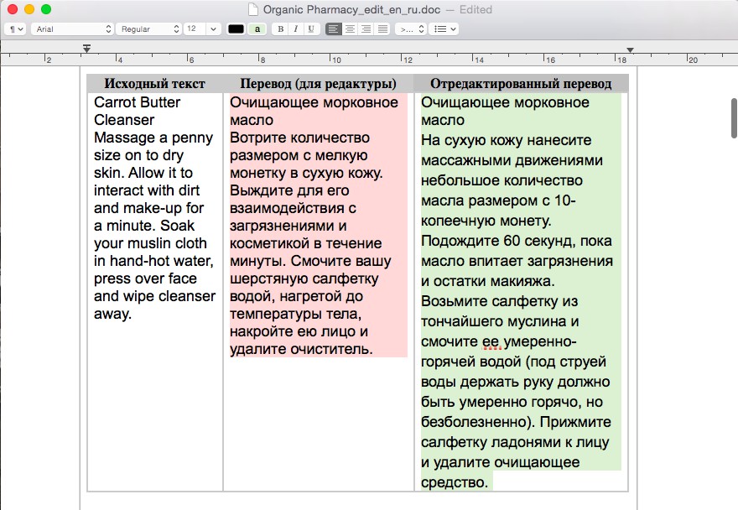Screen dimensions: 738x510
Task: Click the text 'Вотрите количество' in pink column
Action: click(300, 138)
